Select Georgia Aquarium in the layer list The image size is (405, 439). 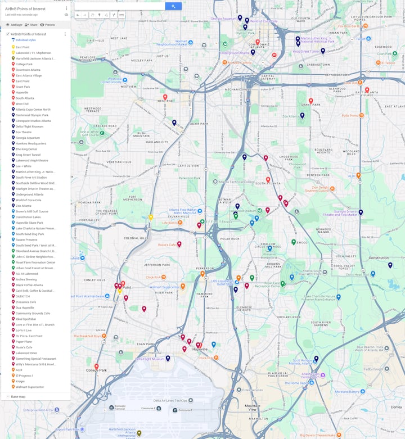28,138
